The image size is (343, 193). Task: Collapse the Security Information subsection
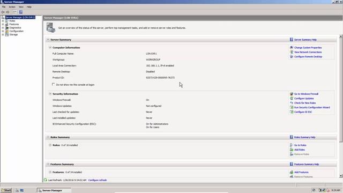(50, 94)
